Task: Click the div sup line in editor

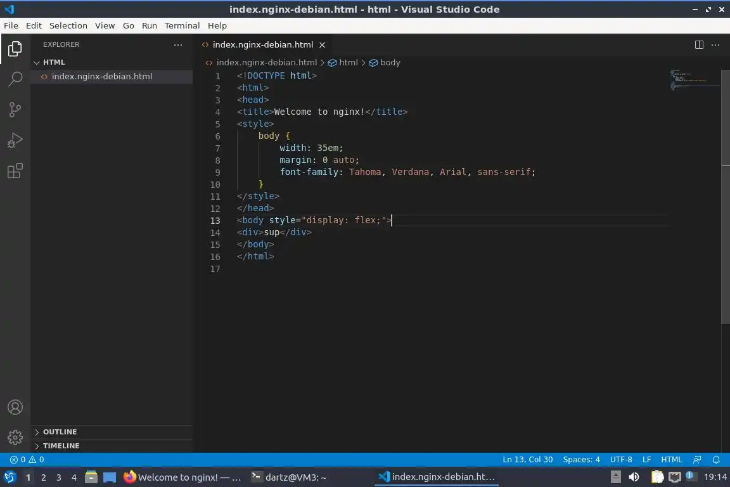Action: click(x=274, y=232)
